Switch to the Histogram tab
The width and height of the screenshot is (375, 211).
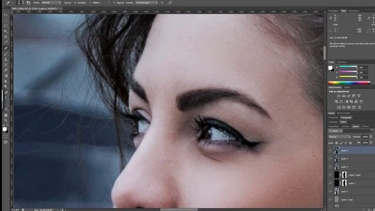353,11
